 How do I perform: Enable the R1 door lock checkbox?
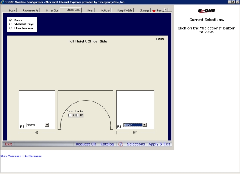point(70,115)
